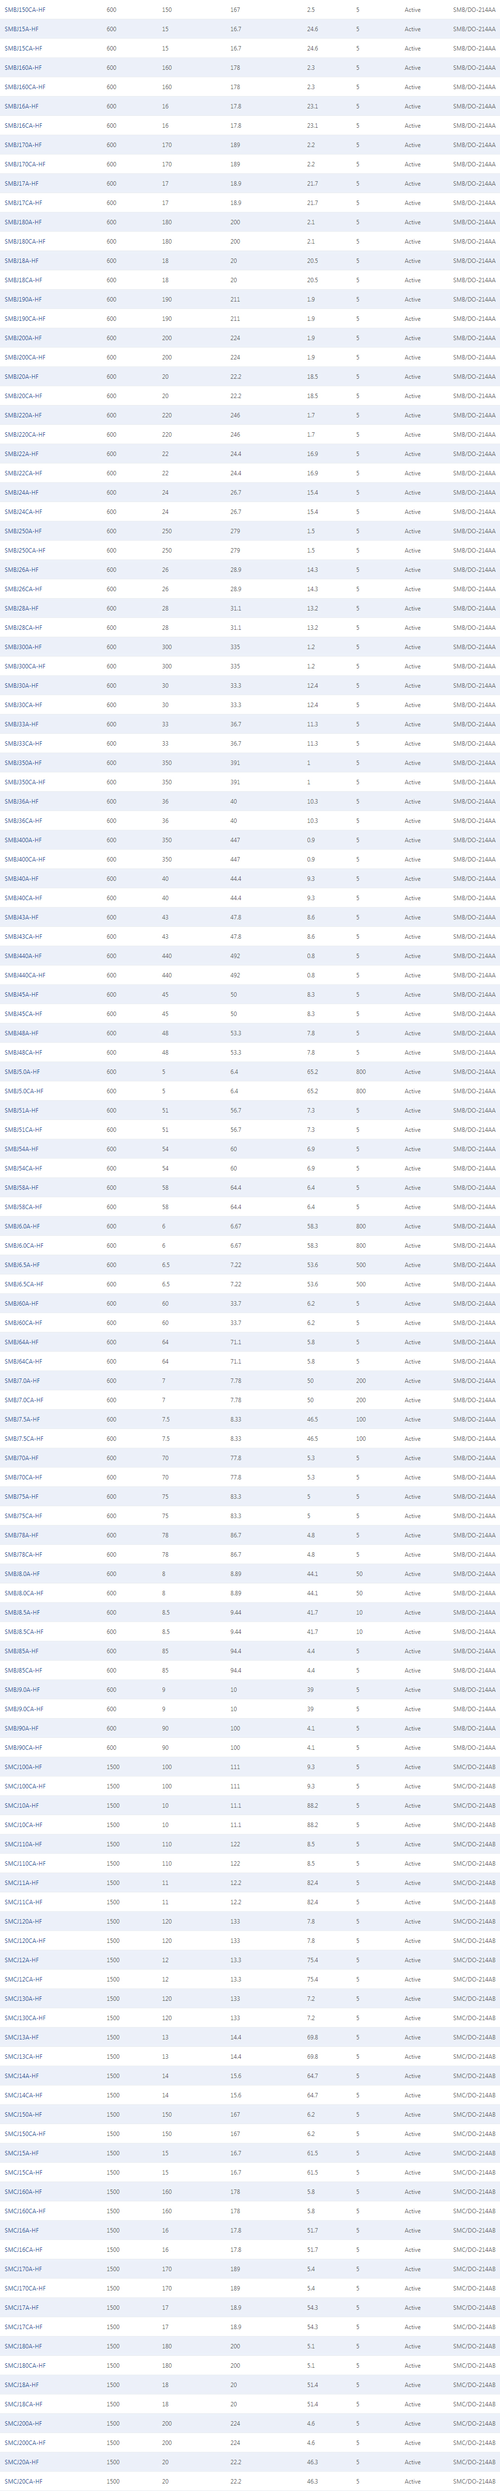Open the SMBJ16CA-HF part link

[x=23, y=126]
